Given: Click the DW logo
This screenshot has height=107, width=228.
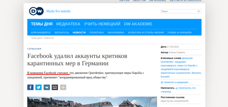Looking at the screenshot, I should tap(36, 11).
